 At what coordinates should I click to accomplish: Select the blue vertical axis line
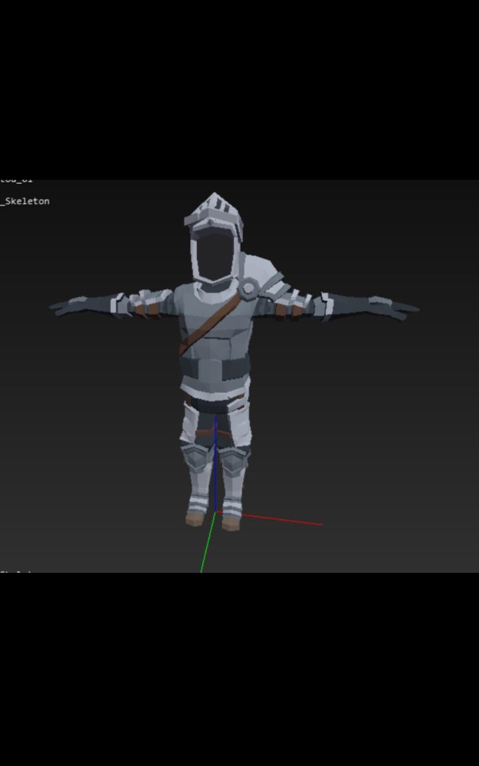coord(215,463)
